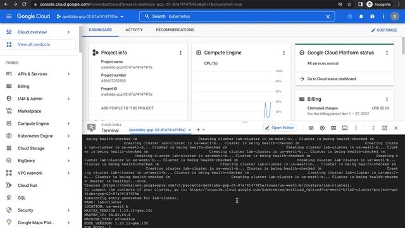
Task: Expand BigQuery submenu arrow
Action: 68,160
